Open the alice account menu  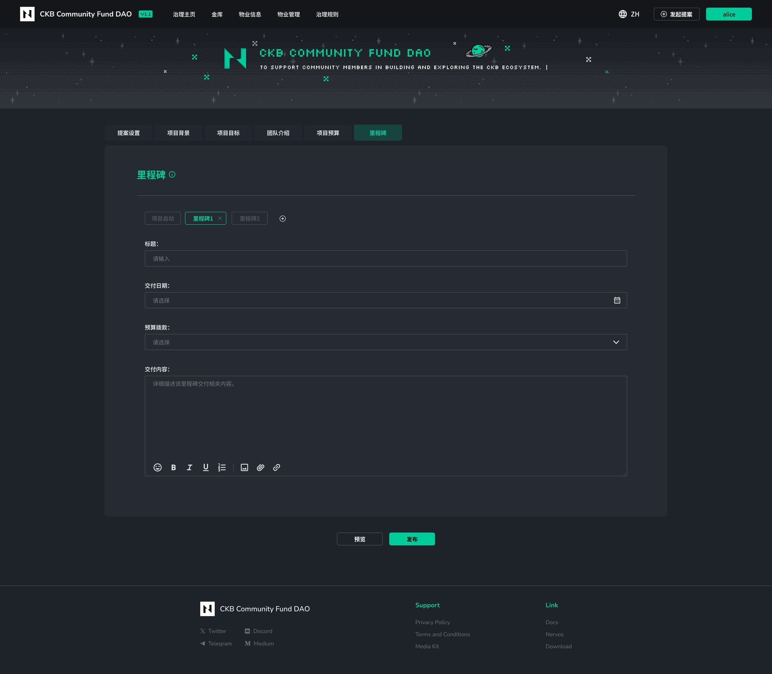pos(729,14)
